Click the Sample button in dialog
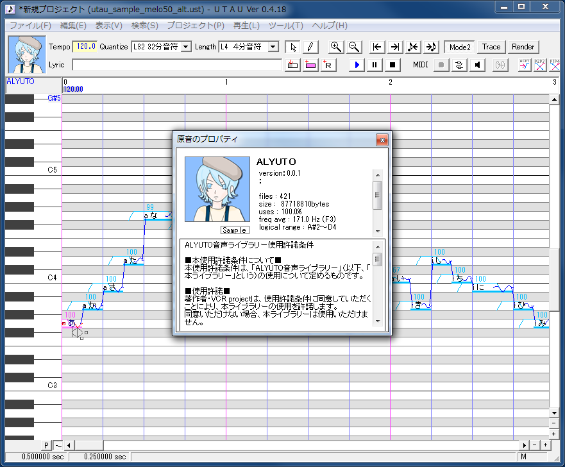 [x=234, y=230]
